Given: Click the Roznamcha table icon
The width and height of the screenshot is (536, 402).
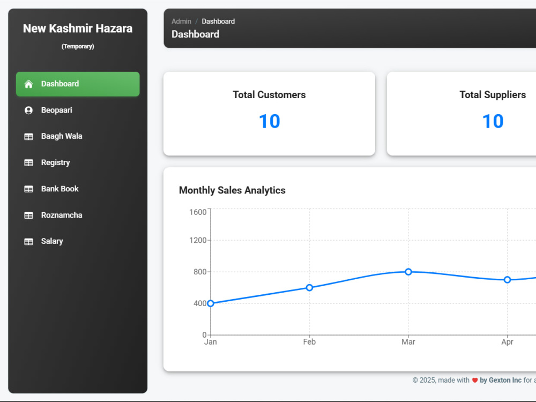Looking at the screenshot, I should pos(29,215).
